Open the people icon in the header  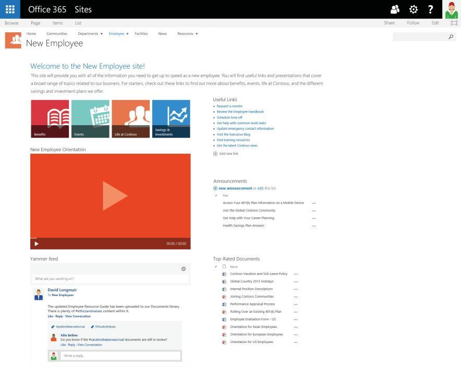395,9
